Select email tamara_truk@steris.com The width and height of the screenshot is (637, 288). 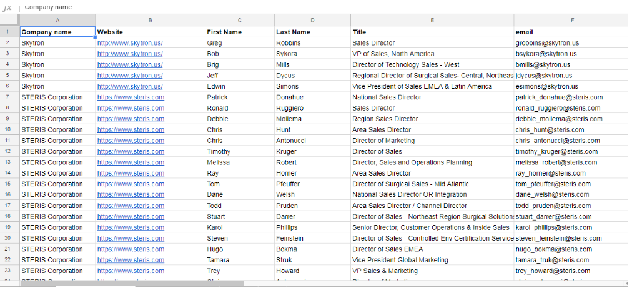click(571, 260)
